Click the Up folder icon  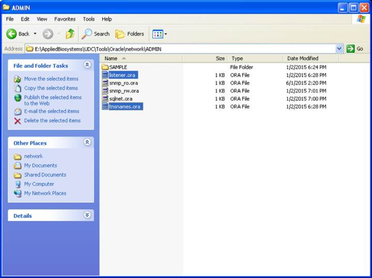70,34
